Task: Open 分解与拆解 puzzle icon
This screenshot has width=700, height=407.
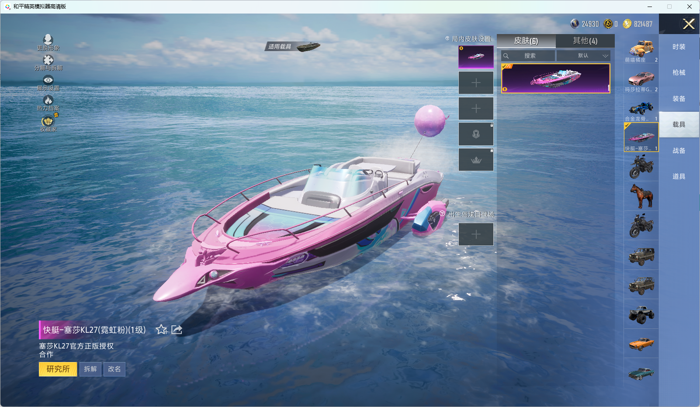Action: pos(48,60)
